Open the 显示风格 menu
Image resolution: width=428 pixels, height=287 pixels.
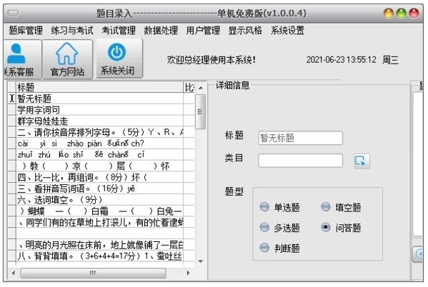245,30
